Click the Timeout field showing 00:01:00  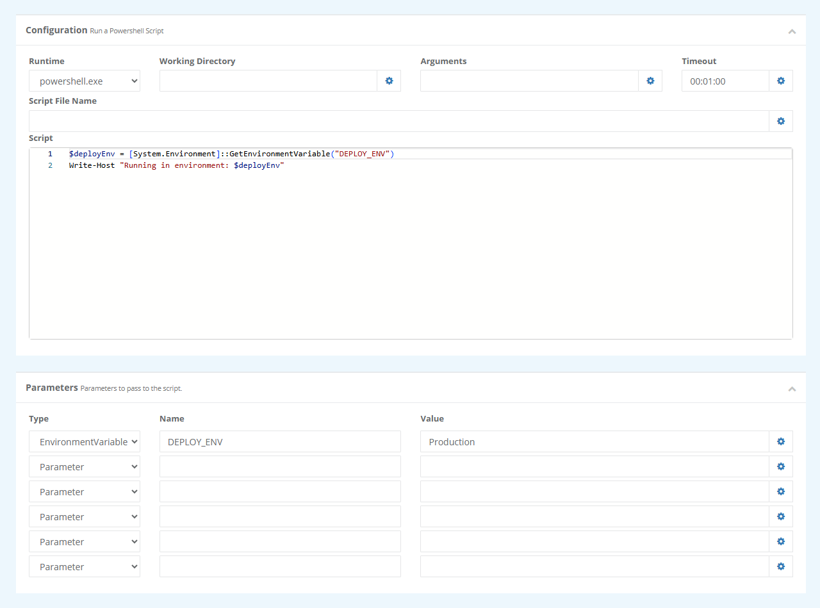coord(725,81)
